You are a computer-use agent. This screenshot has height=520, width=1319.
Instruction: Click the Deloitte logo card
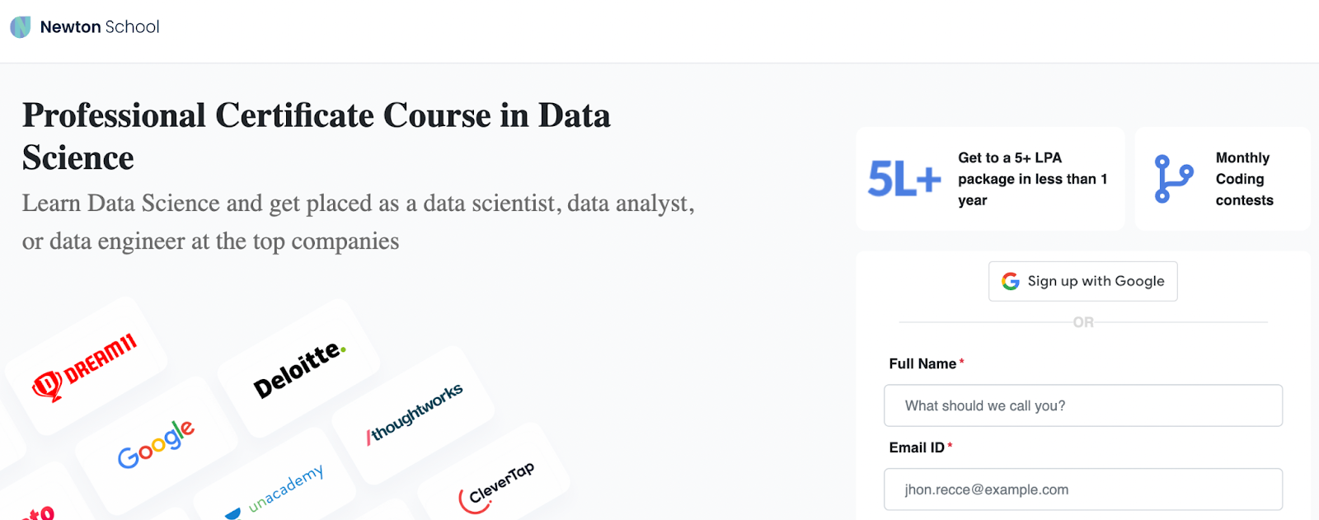(298, 368)
